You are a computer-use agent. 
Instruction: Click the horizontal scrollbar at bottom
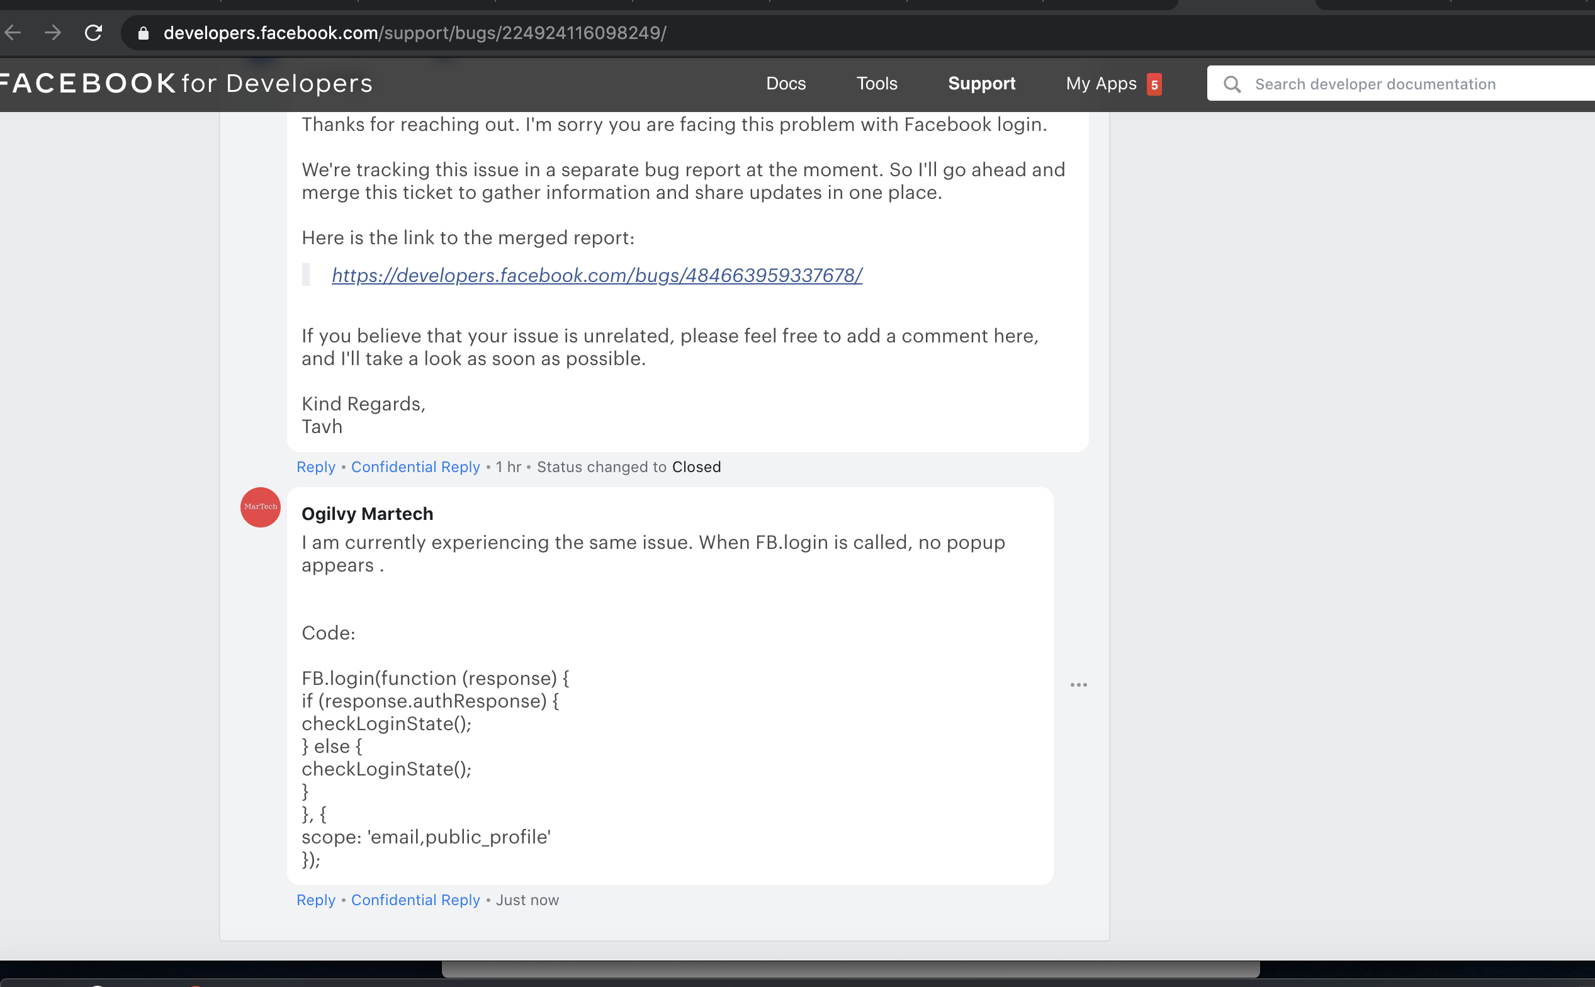coord(850,969)
